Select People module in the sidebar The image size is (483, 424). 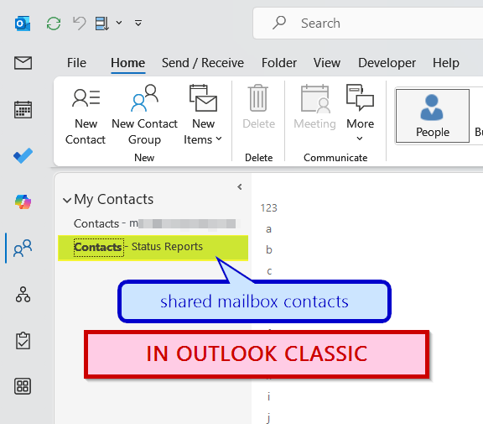click(x=23, y=249)
